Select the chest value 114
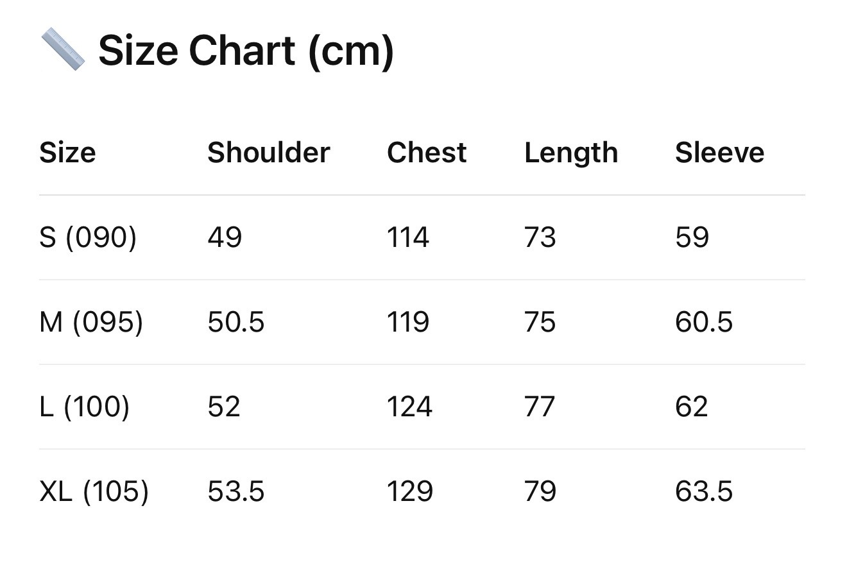 click(408, 237)
